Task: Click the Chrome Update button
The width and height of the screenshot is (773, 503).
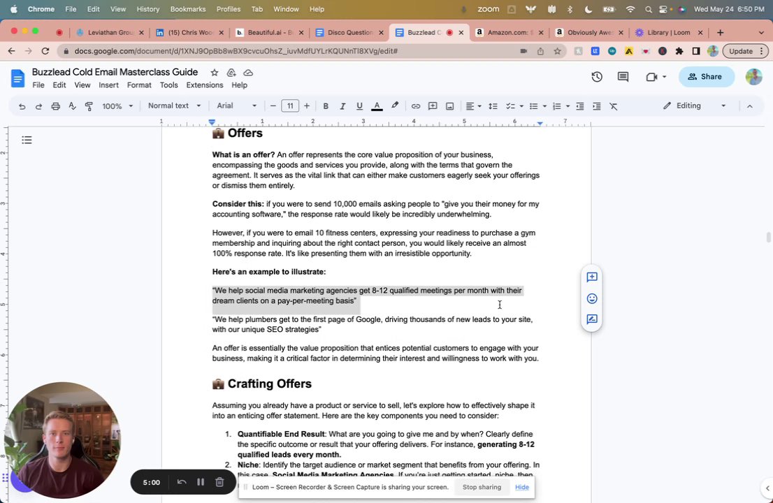Action: pos(745,51)
